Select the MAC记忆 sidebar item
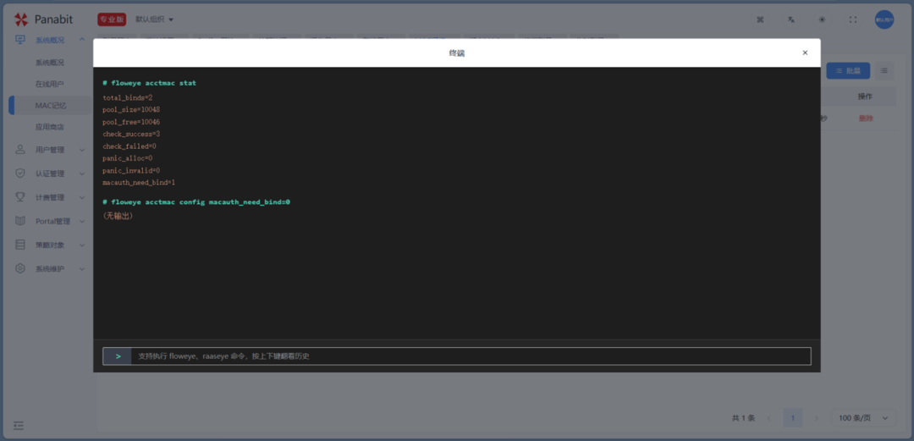Screen dimensions: 914x441 coord(51,106)
